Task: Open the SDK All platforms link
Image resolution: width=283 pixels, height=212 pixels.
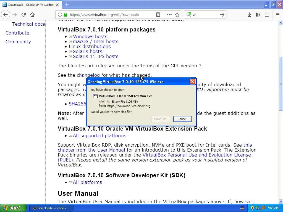Action: click(x=87, y=182)
